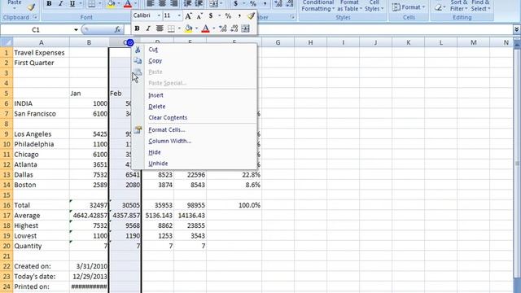Open the Name Box dropdown next to C1
This screenshot has height=293, width=521.
(x=76, y=30)
